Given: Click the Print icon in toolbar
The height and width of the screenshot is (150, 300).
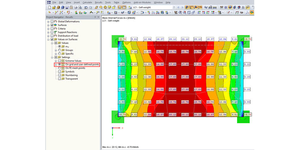Looking at the screenshot, I should (76, 8).
